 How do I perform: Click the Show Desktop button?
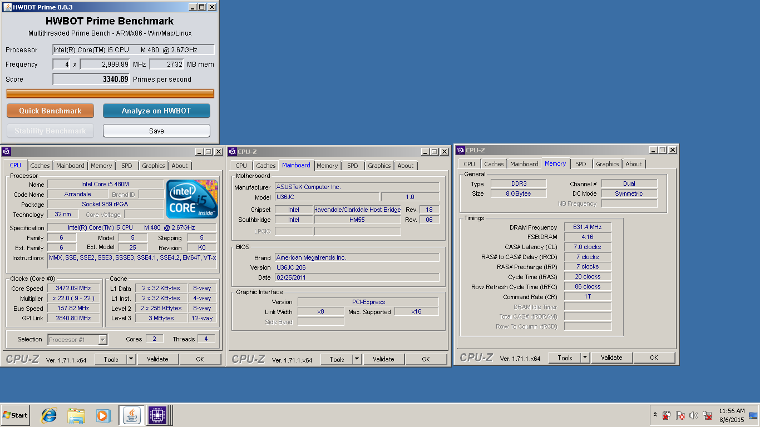tap(753, 415)
